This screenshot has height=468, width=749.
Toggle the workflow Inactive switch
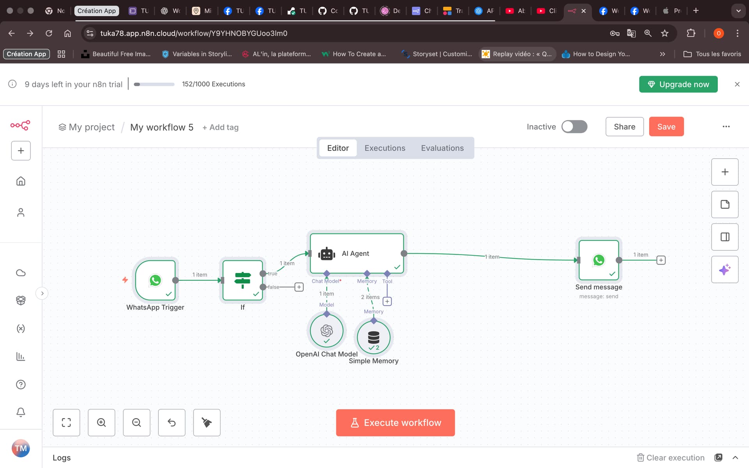click(x=574, y=127)
